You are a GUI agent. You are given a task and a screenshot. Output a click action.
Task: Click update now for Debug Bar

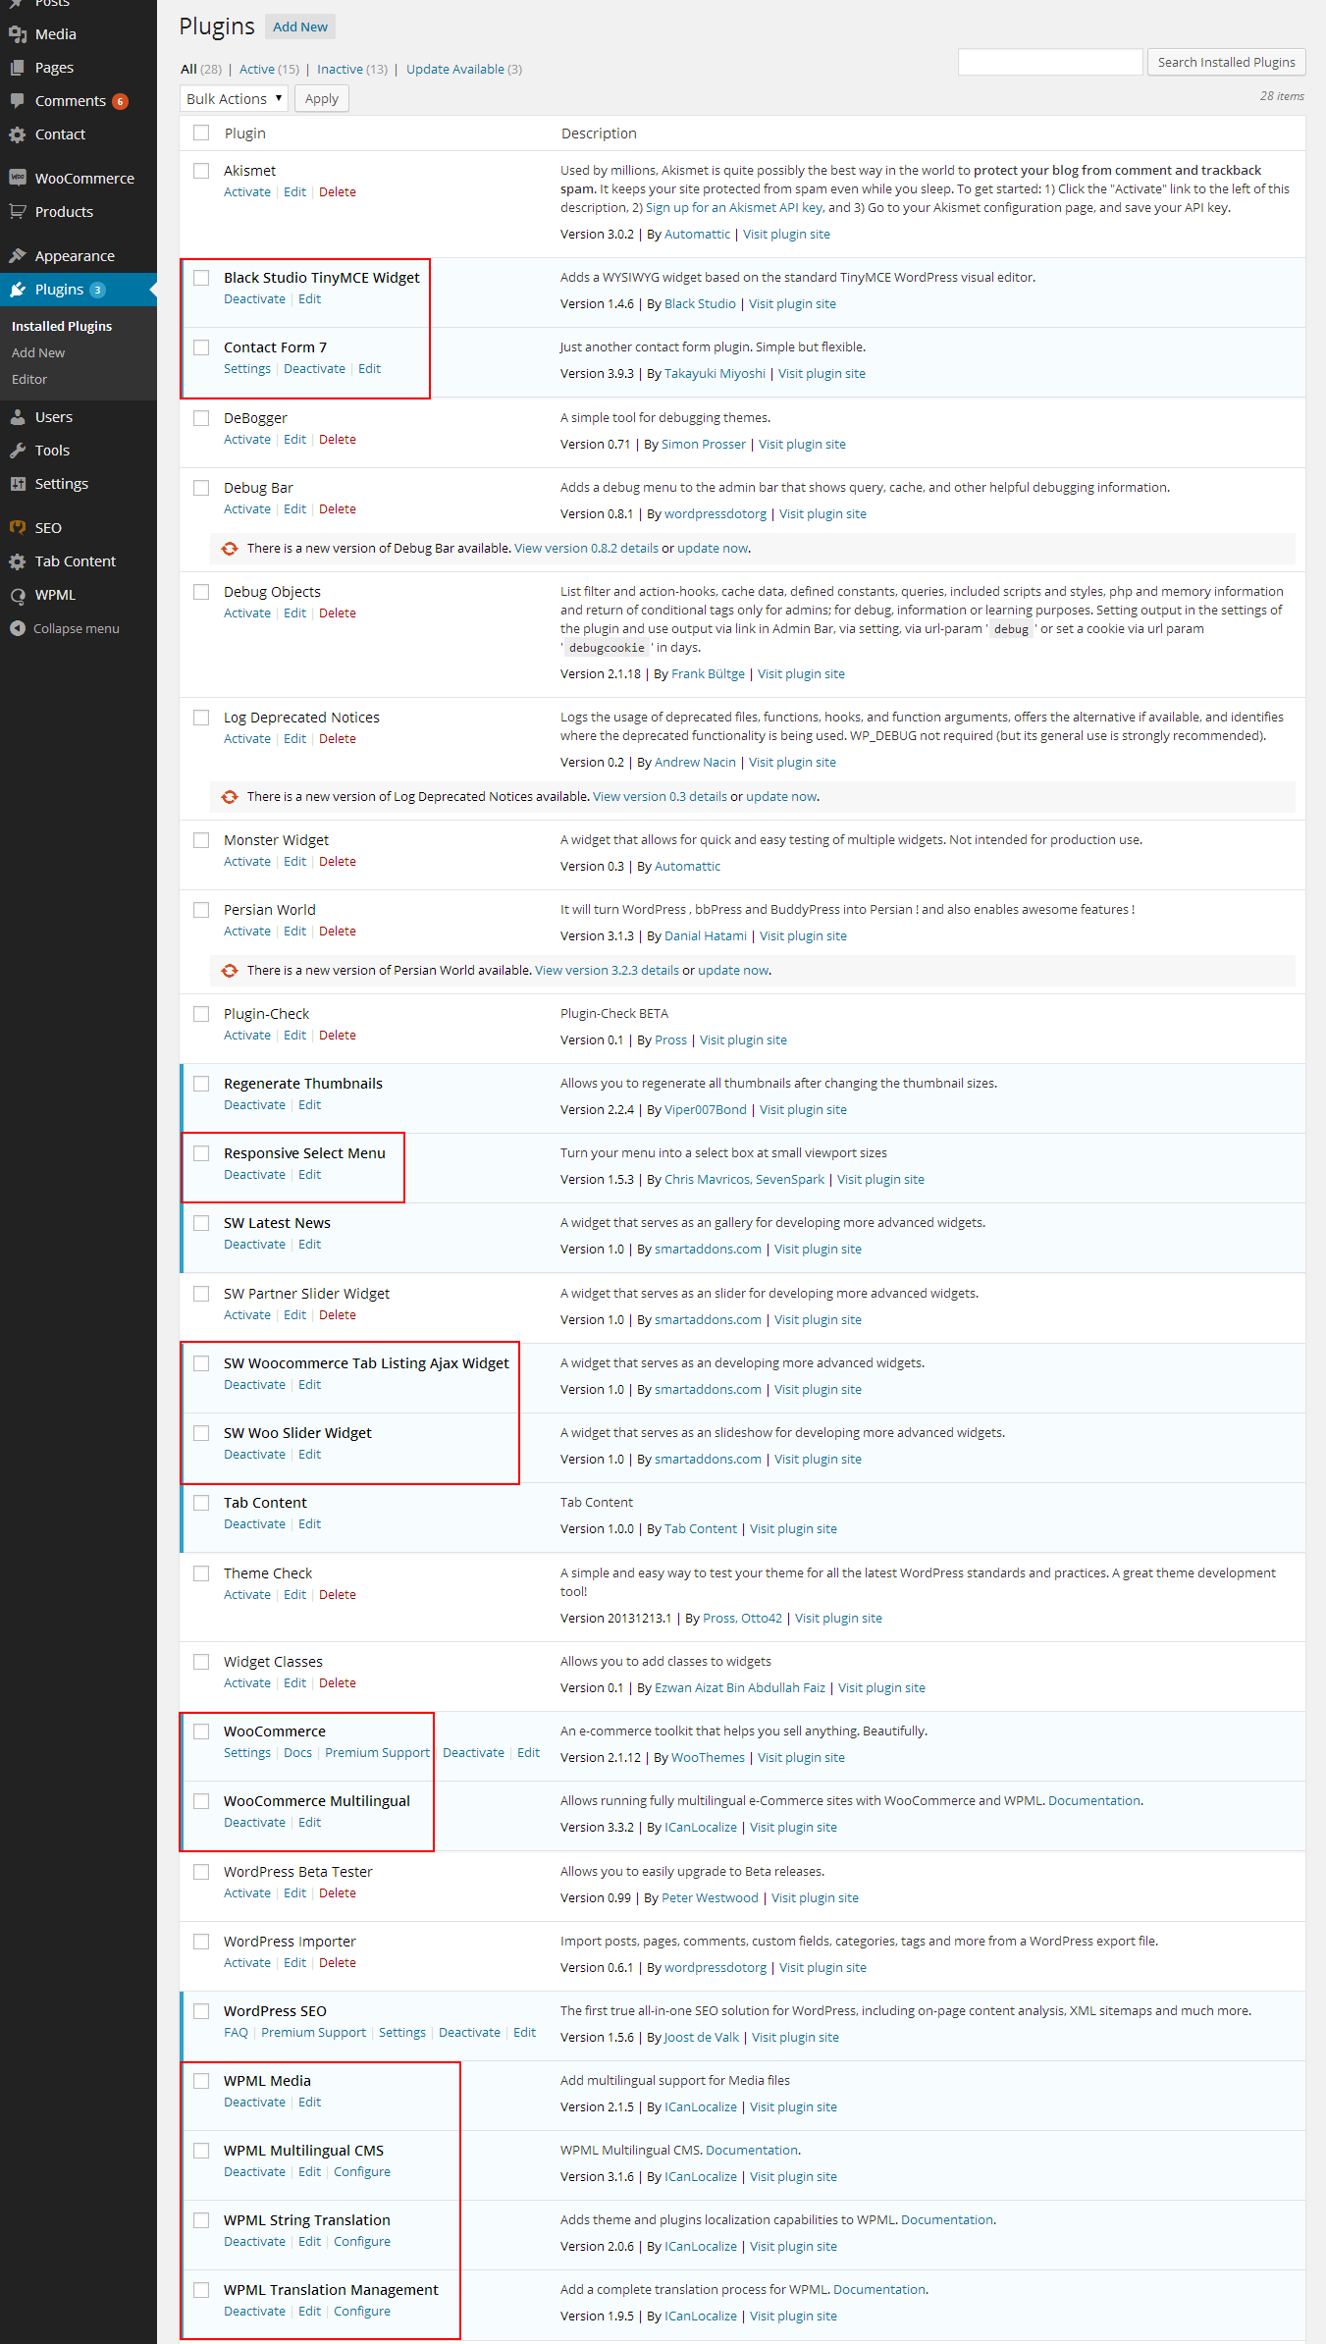point(713,549)
